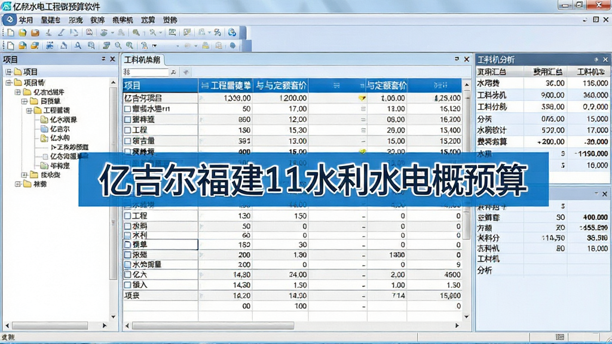This screenshot has width=612, height=344.
Task: Open the yellow marker dropdown in 亿吉尔项目 row
Action: point(362,99)
